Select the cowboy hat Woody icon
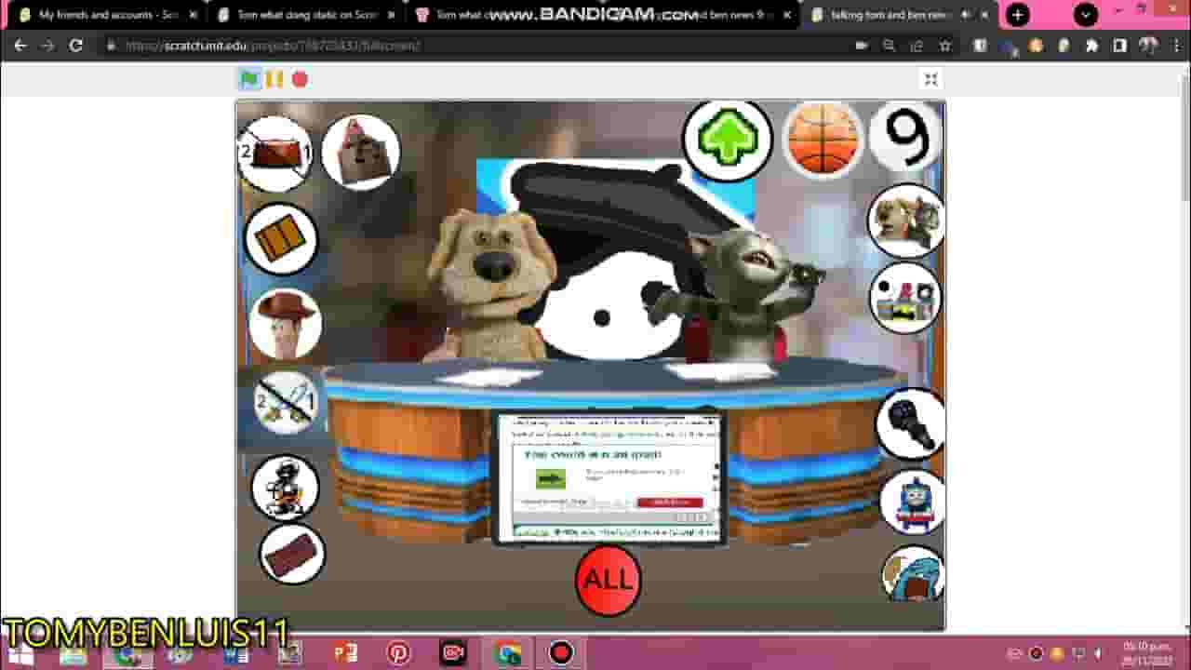Image resolution: width=1191 pixels, height=670 pixels. 285,324
